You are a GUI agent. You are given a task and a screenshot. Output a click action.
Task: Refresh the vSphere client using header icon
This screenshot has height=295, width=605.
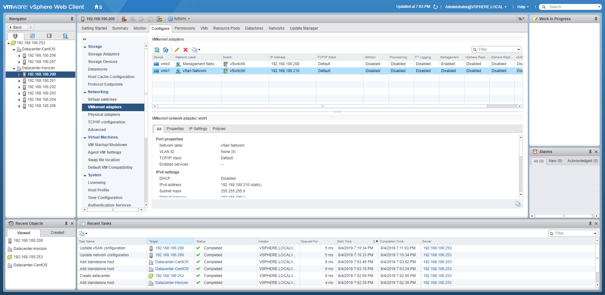click(x=435, y=7)
